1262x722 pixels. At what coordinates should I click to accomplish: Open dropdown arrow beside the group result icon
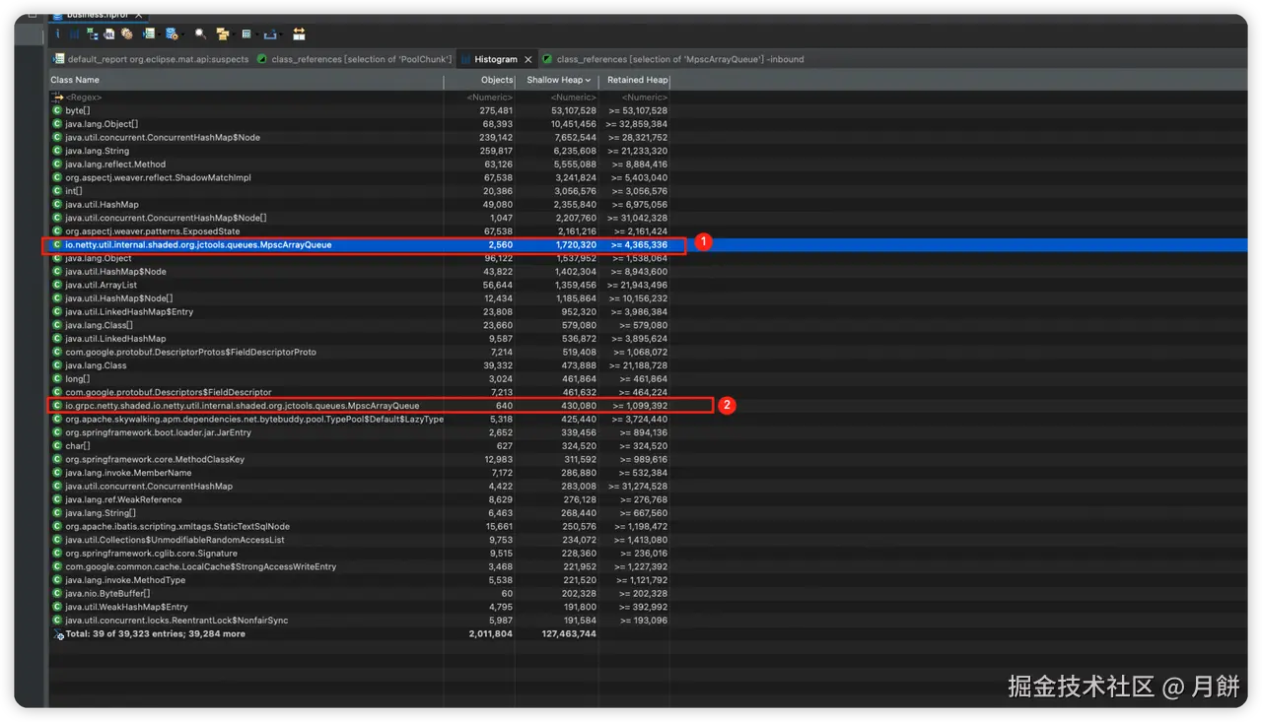(234, 34)
